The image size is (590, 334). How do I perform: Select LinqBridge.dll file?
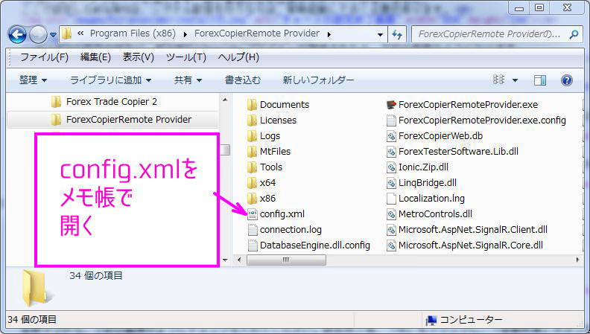point(422,183)
